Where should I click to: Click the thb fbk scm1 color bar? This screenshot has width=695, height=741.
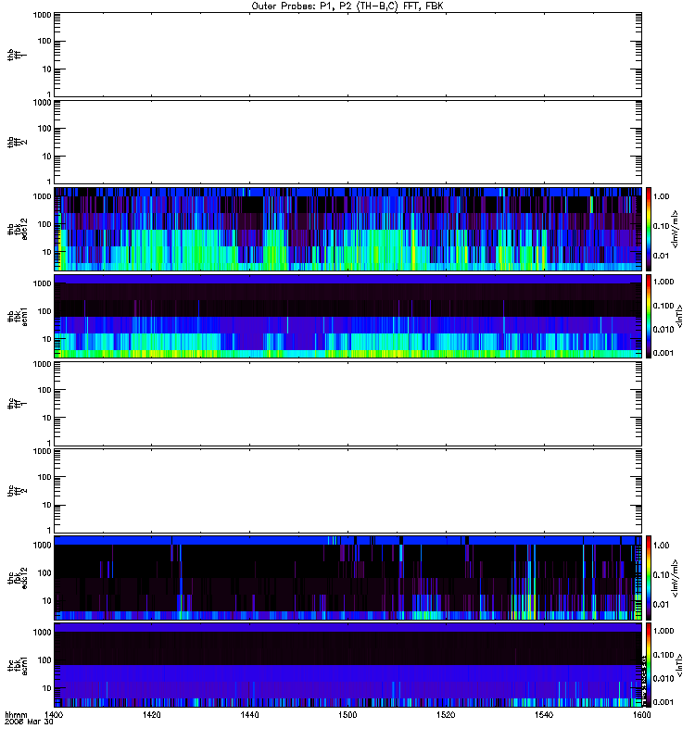pyautogui.click(x=649, y=316)
